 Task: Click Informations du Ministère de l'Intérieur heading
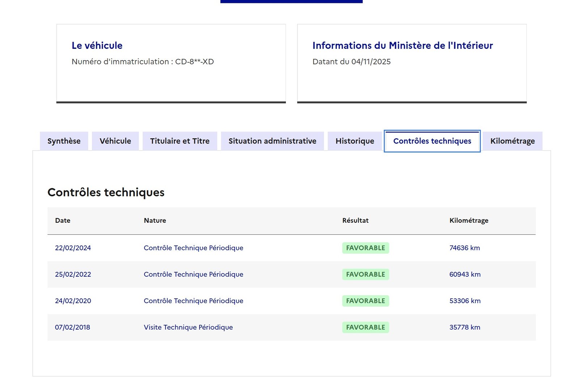click(402, 46)
